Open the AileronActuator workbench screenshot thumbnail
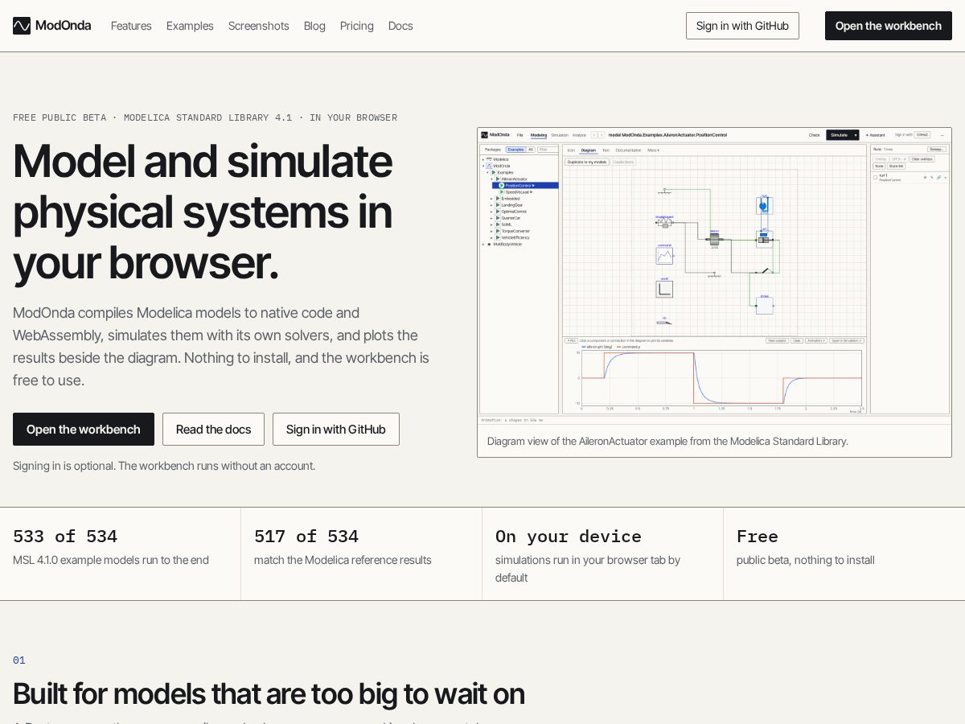Image resolution: width=965 pixels, height=724 pixels. point(714,276)
